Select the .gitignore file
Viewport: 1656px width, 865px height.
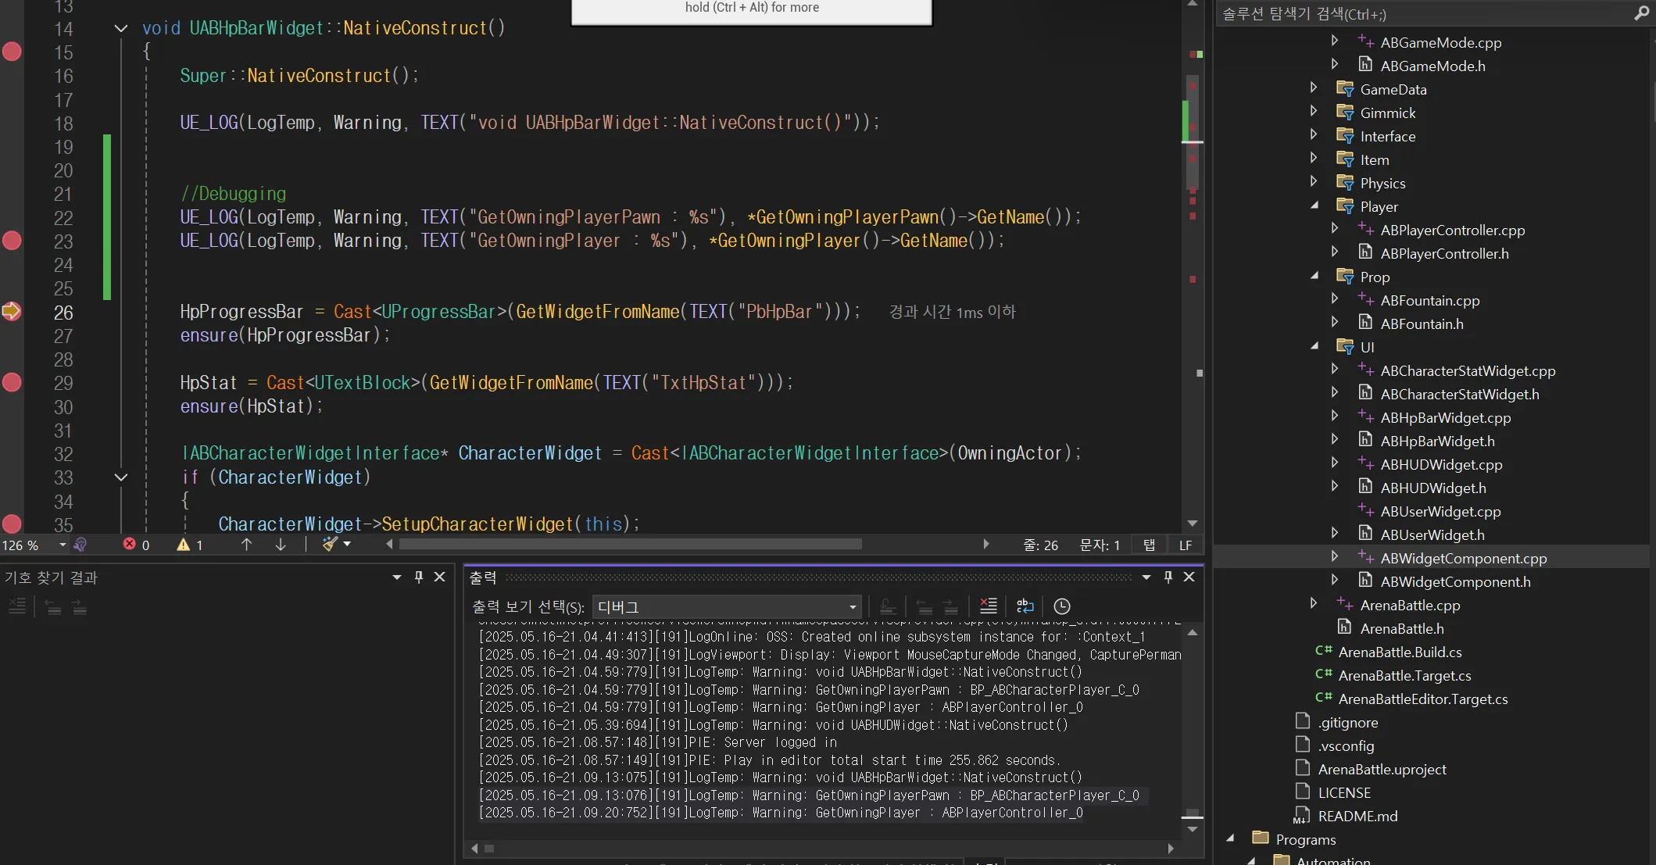(x=1347, y=722)
